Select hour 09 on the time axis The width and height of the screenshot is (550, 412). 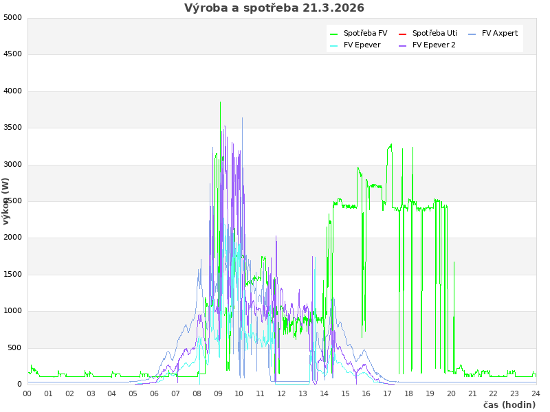[x=218, y=393]
